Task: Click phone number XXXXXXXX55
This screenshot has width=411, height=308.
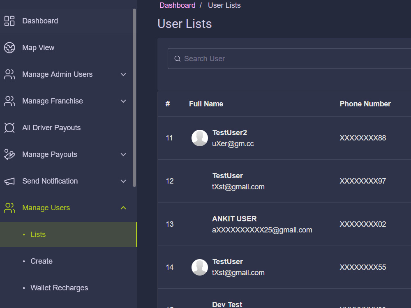Action: coord(363,267)
